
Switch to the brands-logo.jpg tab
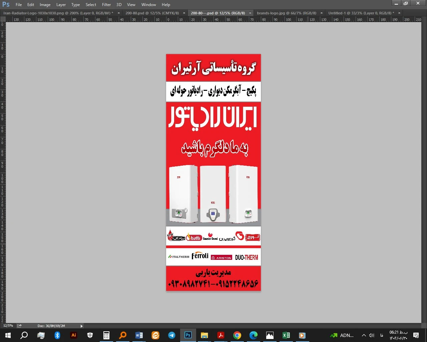point(286,13)
